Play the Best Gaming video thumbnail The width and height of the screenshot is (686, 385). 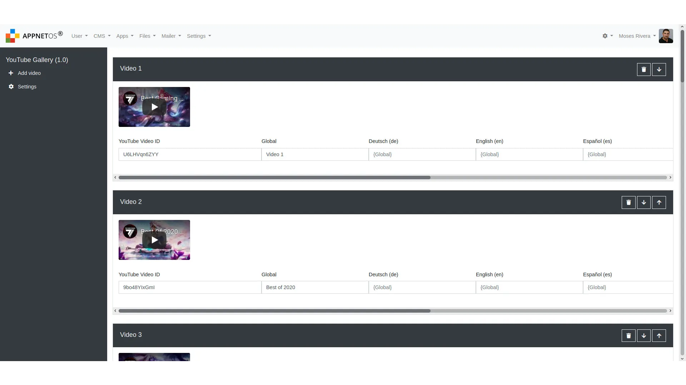tap(154, 107)
